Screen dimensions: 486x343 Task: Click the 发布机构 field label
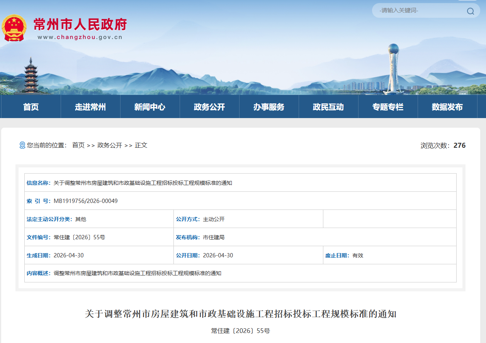pyautogui.click(x=188, y=237)
